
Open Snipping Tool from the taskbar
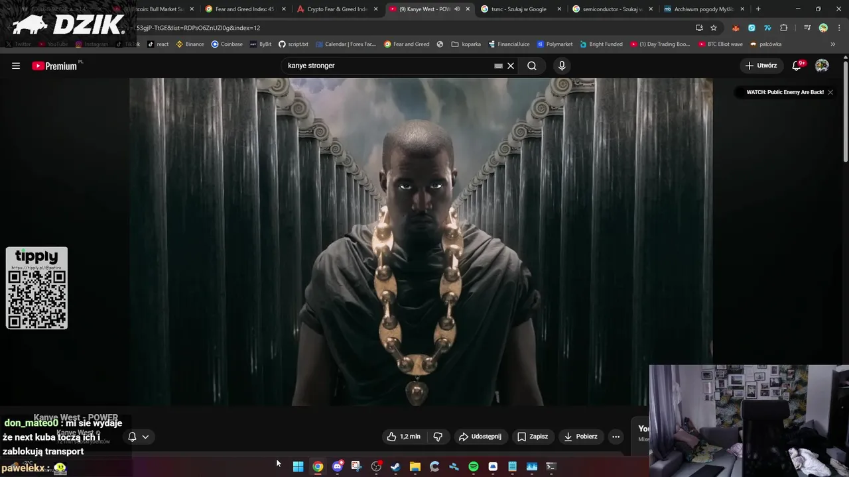356,466
